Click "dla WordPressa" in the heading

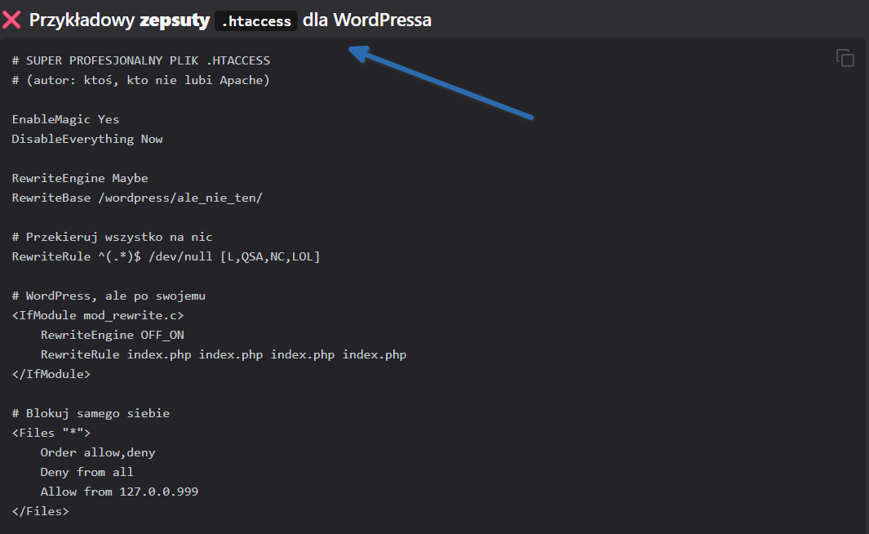tap(366, 20)
